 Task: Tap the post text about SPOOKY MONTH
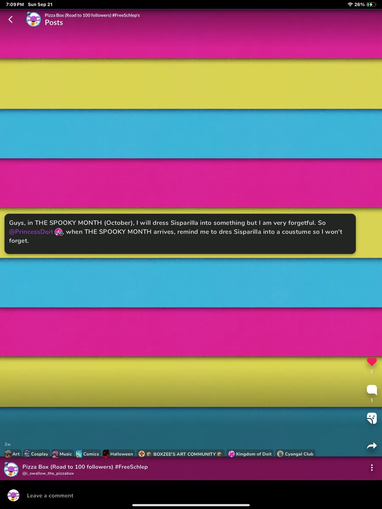(180, 234)
